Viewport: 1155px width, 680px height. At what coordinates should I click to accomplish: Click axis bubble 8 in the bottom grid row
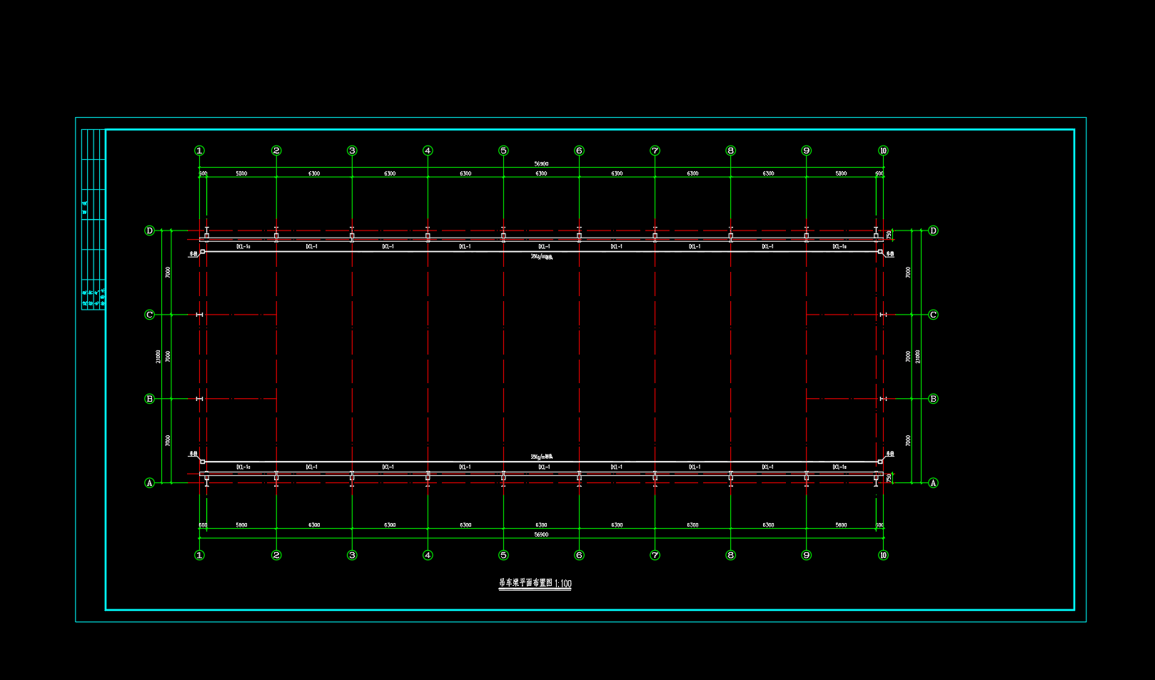[730, 555]
